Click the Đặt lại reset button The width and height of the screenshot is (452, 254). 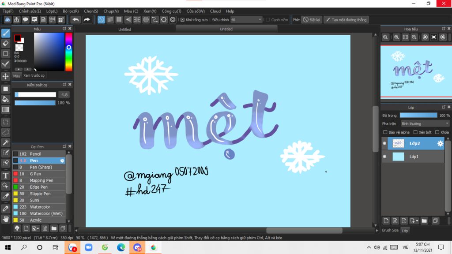(x=312, y=20)
